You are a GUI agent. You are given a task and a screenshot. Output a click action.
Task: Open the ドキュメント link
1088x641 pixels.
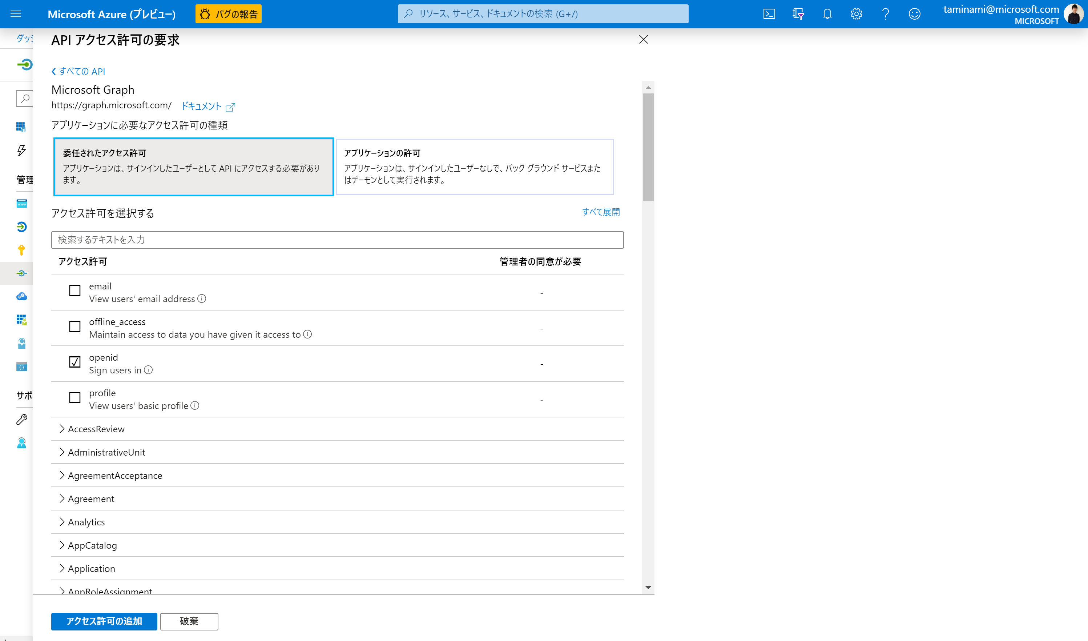tap(201, 106)
